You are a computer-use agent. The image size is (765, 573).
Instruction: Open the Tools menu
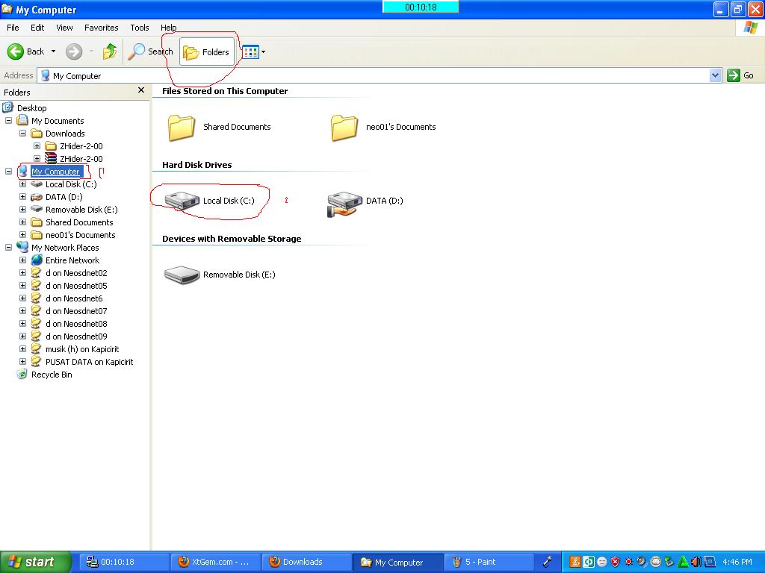[x=139, y=28]
